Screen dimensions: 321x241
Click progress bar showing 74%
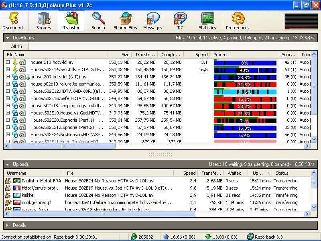(245, 120)
